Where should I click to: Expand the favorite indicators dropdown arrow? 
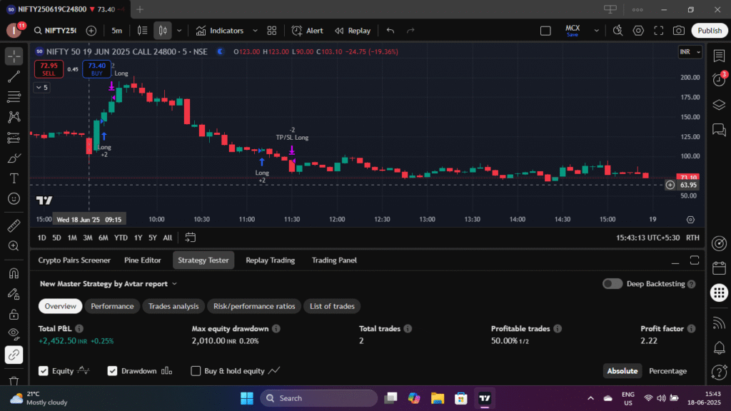point(255,31)
